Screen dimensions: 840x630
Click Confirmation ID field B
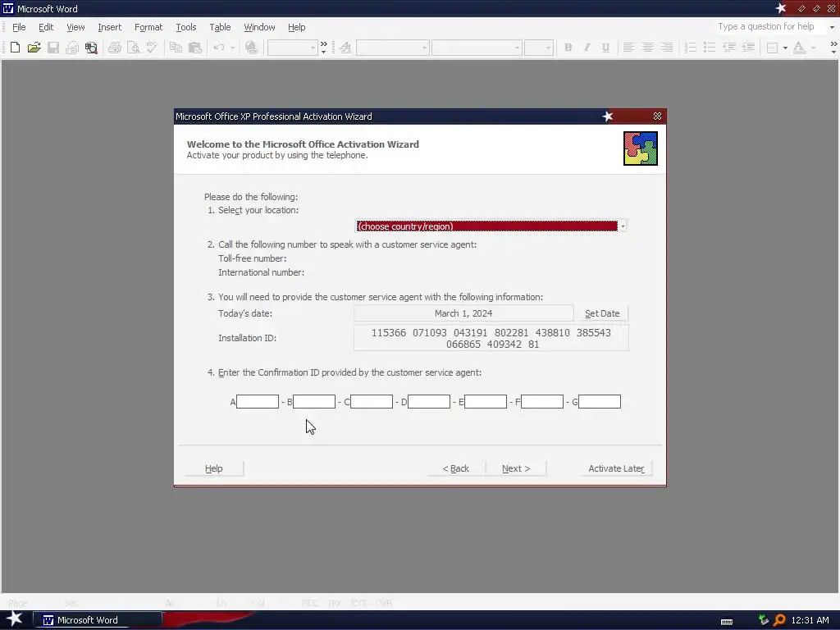pos(314,402)
